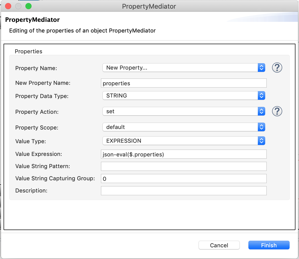Open the Property Data Type dropdown
Screen dimensions: 299x259
pos(184,95)
